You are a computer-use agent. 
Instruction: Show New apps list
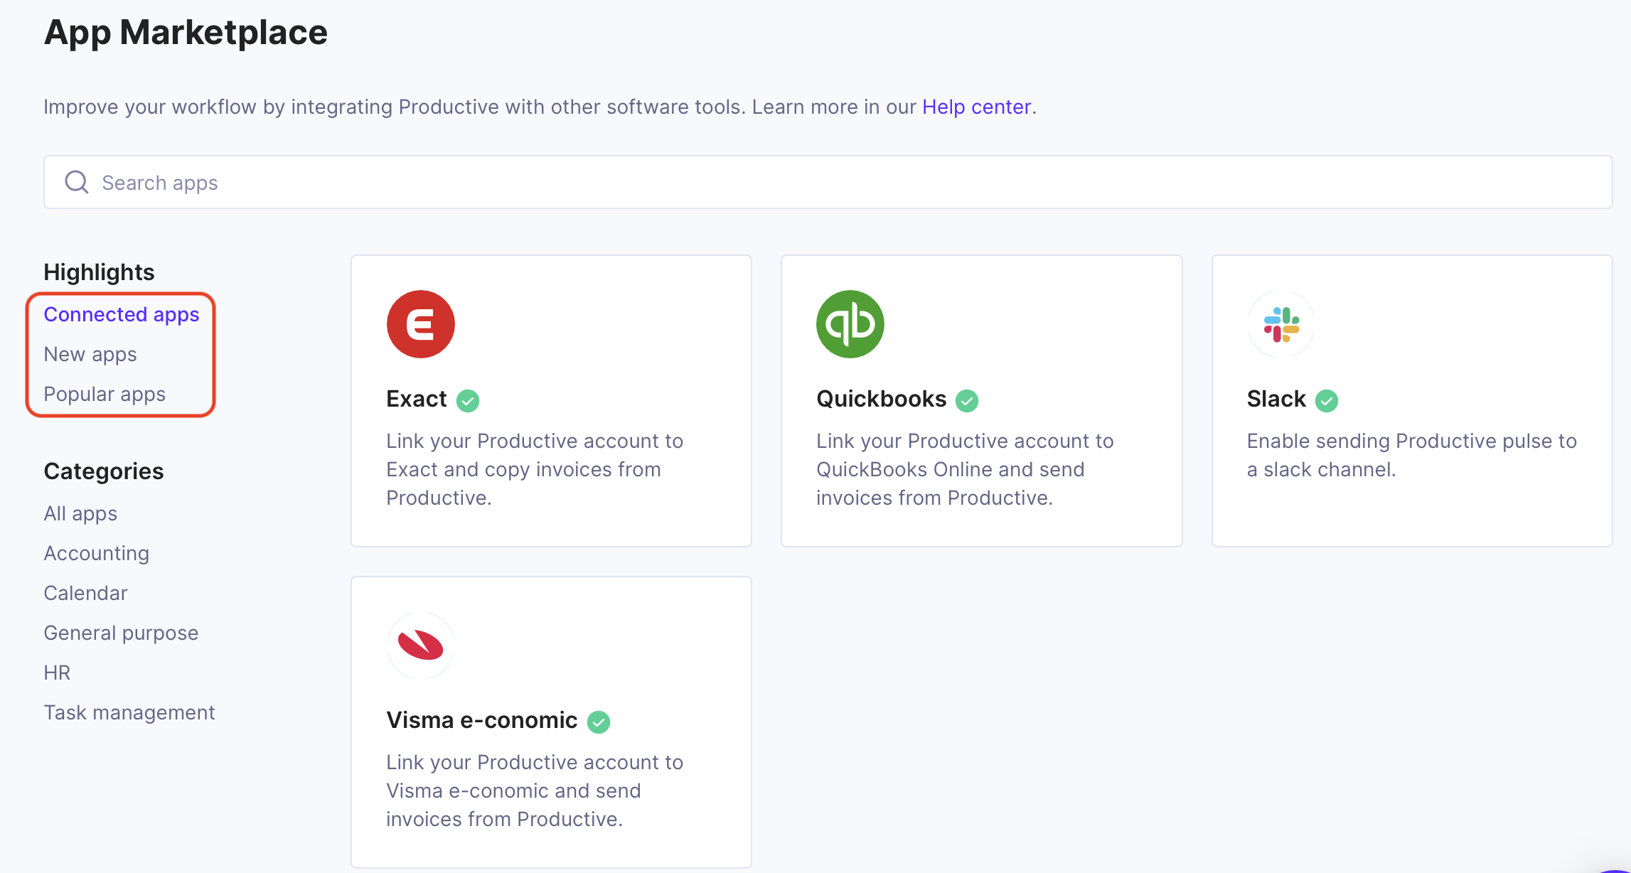pyautogui.click(x=90, y=354)
